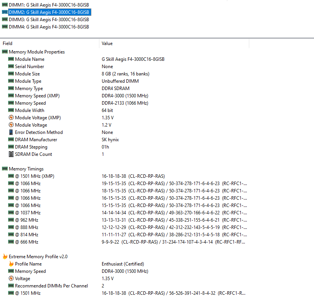
Task: Click the Value column header
Action: click(x=174, y=43)
